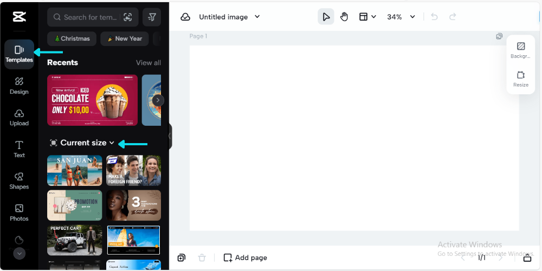Viewport: 542px width, 271px height.
Task: Click the blank white canvas page
Action: point(354,138)
